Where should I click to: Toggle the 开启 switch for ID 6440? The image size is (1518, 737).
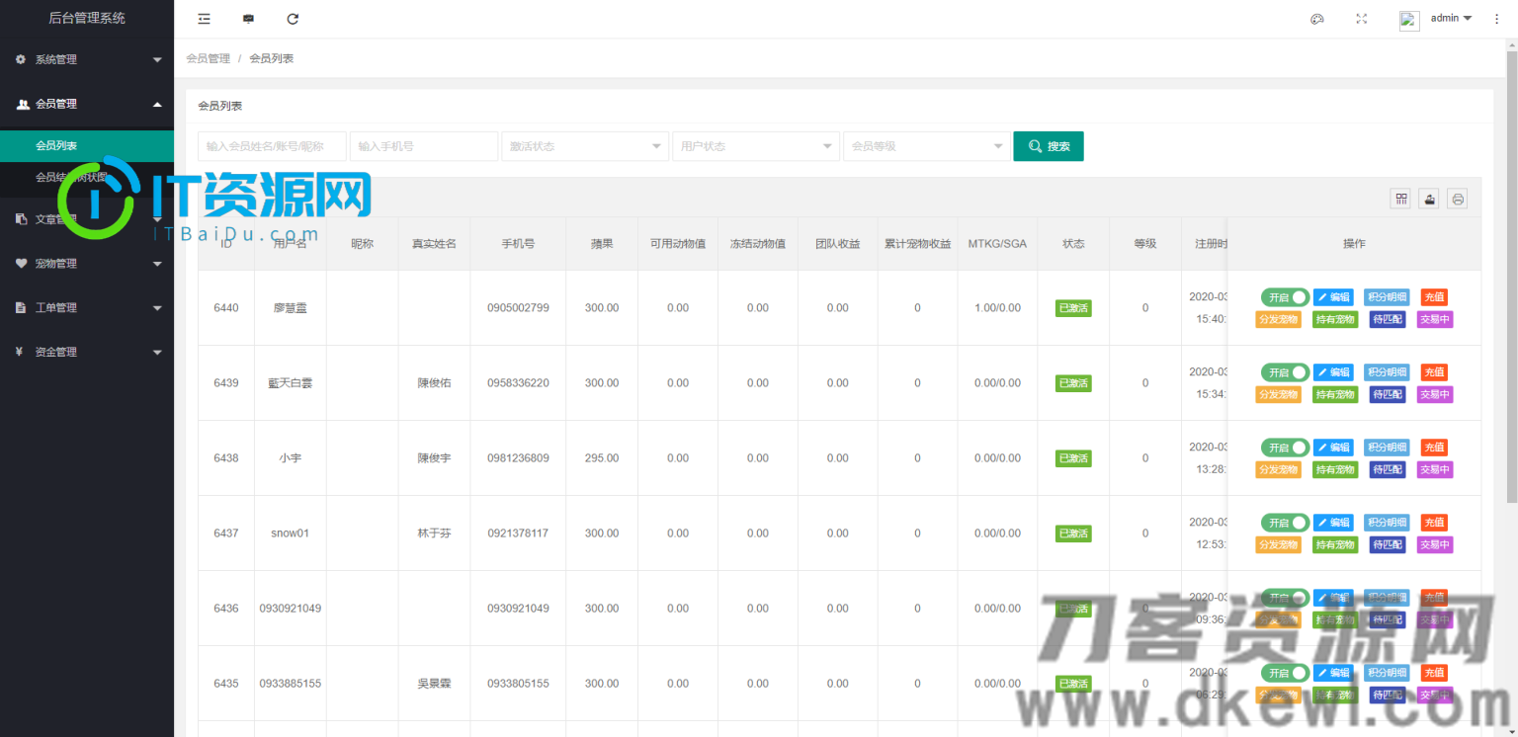click(x=1285, y=296)
